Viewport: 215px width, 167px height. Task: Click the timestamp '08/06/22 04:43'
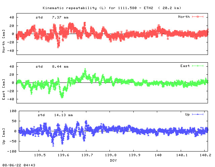click(x=19, y=165)
